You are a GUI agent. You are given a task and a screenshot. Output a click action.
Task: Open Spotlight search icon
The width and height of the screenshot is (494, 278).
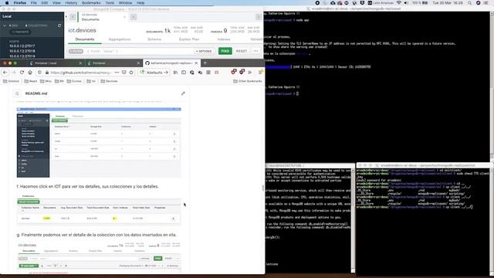pos(470,3)
